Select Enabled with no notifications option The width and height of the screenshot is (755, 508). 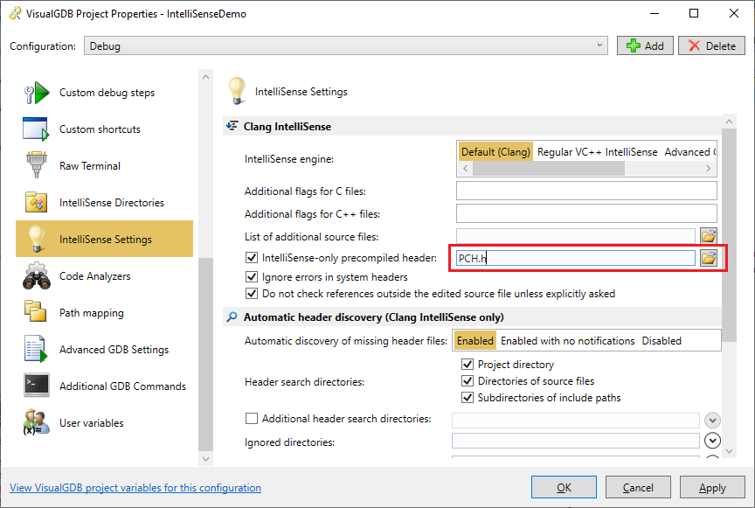click(568, 341)
